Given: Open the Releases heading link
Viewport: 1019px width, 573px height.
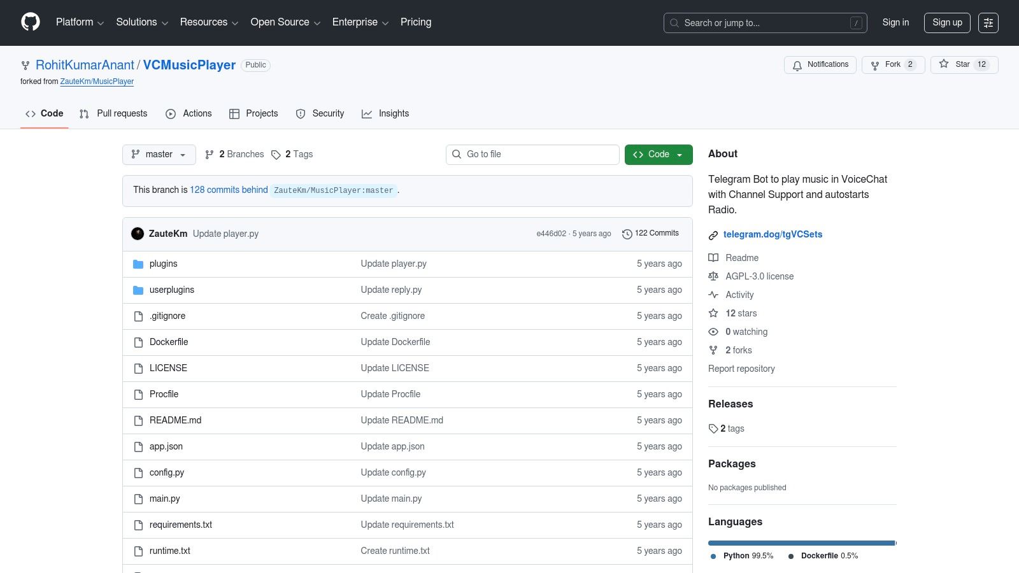Looking at the screenshot, I should (x=730, y=404).
